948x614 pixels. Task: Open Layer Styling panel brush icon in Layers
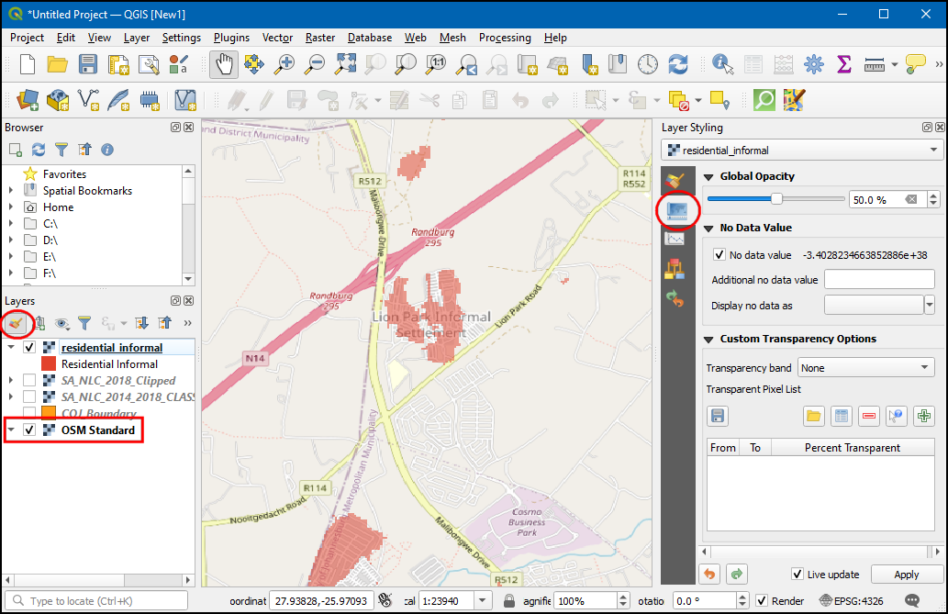pyautogui.click(x=15, y=323)
